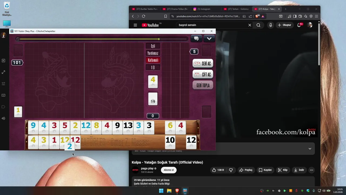The width and height of the screenshot is (346, 195).
Task: Select the Yardımsız game option label
Action: (153, 53)
